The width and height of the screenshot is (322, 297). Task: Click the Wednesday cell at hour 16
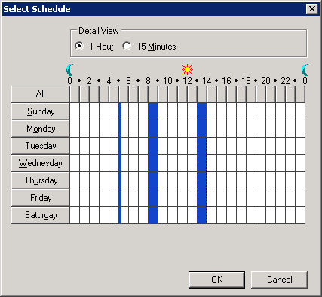(x=232, y=163)
